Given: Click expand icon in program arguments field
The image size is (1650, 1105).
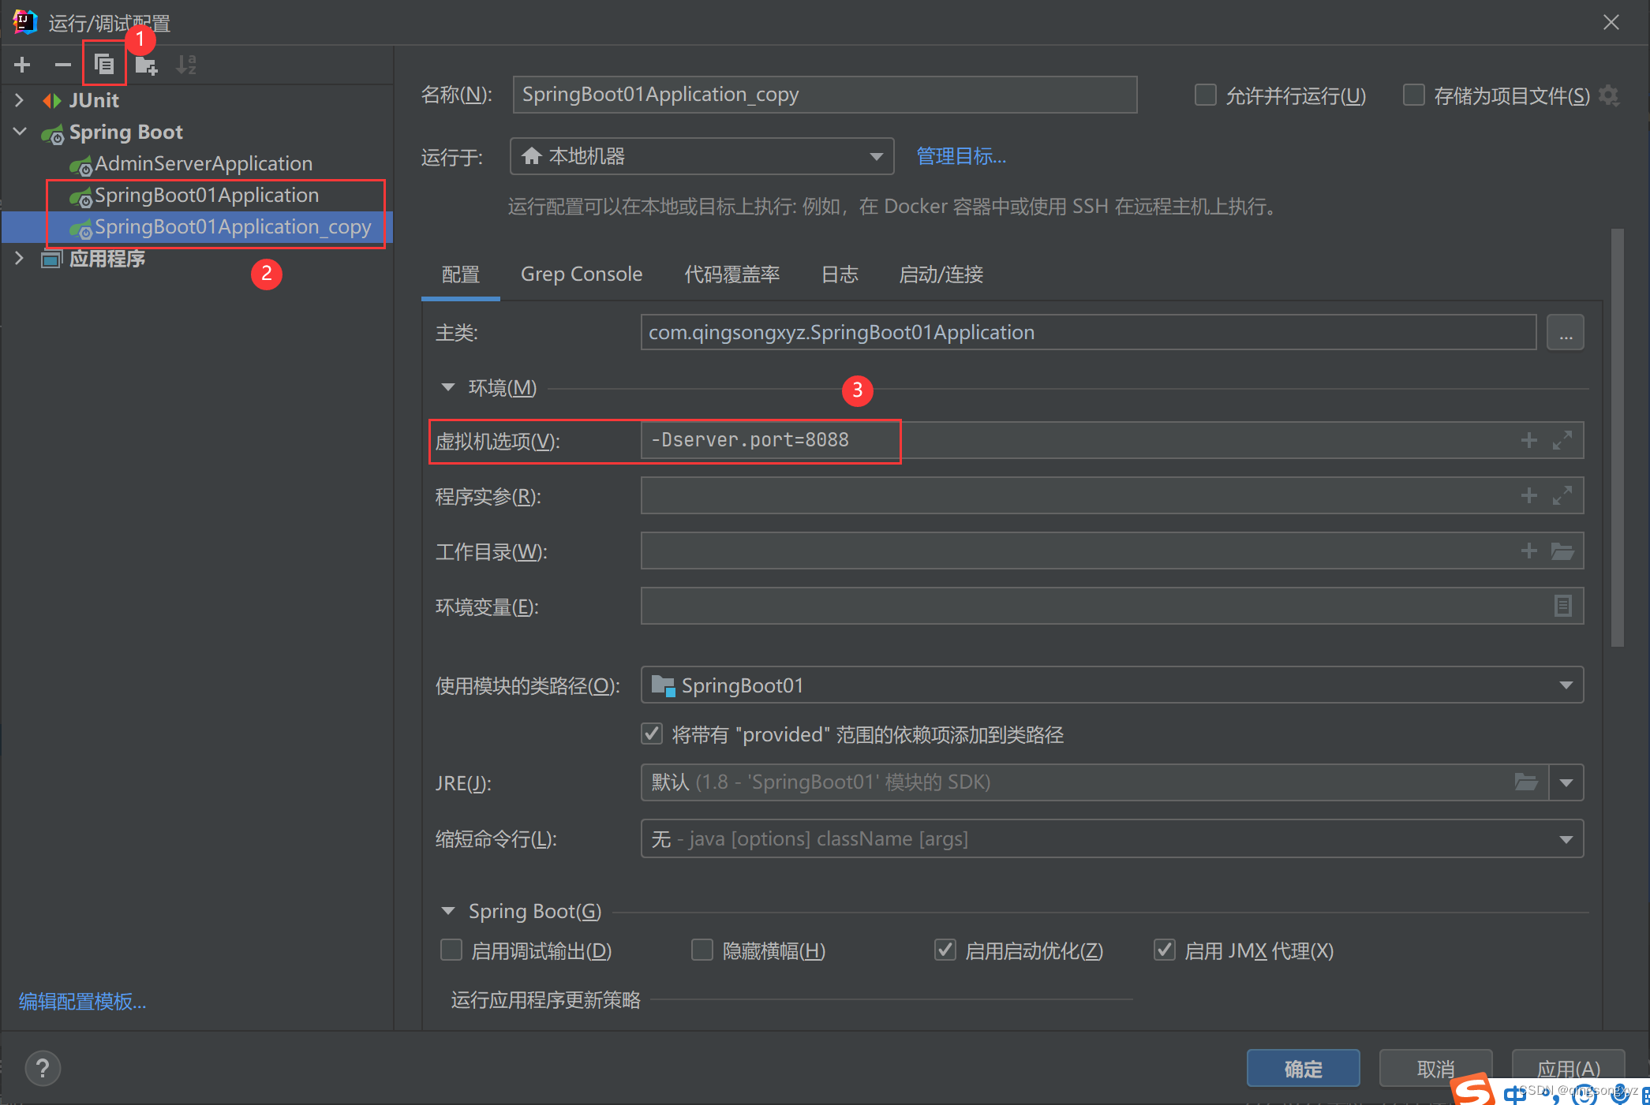Looking at the screenshot, I should (x=1562, y=495).
